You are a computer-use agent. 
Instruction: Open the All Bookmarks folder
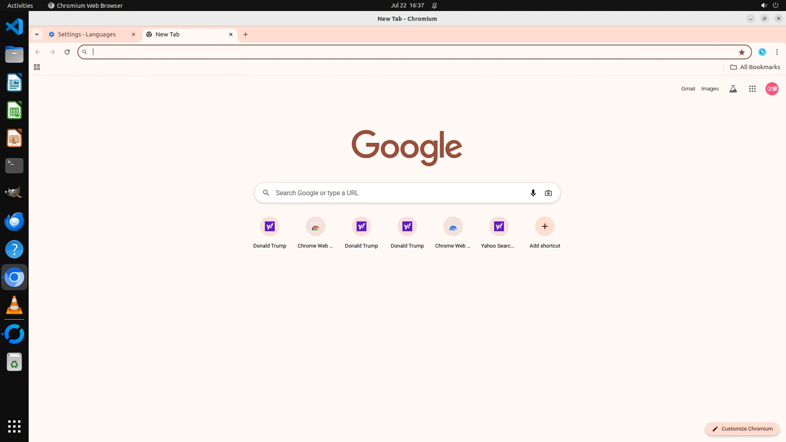[755, 67]
